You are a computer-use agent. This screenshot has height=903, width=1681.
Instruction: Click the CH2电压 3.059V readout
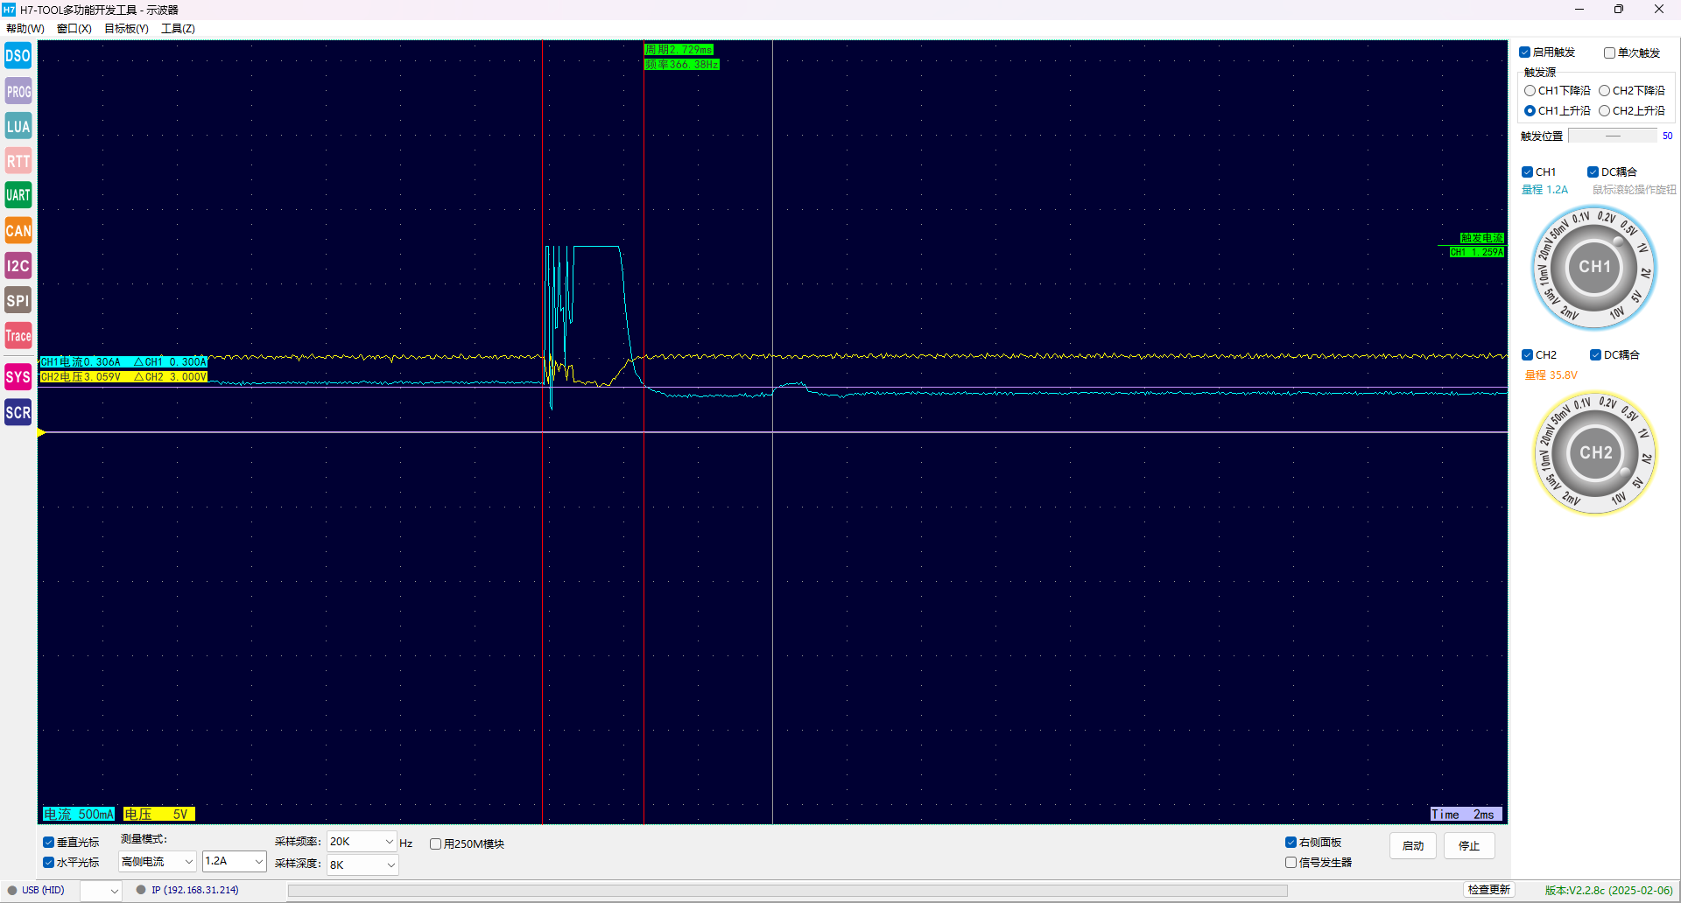pyautogui.click(x=81, y=377)
